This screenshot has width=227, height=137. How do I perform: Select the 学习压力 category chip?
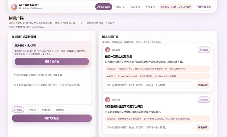[x=18, y=110]
